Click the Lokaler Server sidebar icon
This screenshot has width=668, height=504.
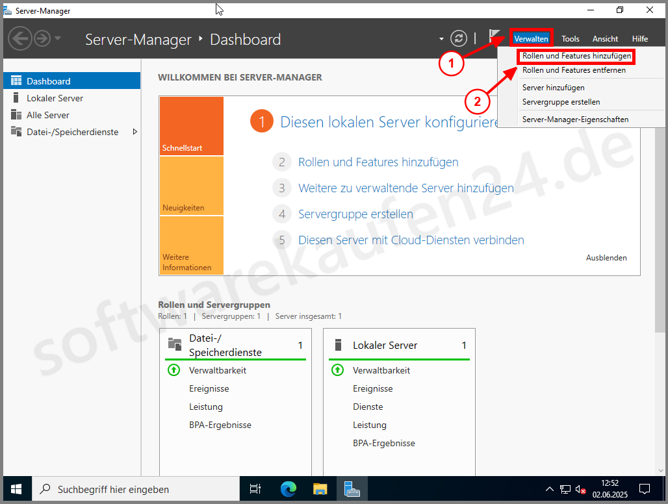[16, 97]
